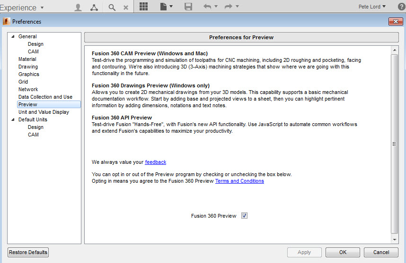
Task: Open the share network icon in toolbar
Action: [x=94, y=7]
